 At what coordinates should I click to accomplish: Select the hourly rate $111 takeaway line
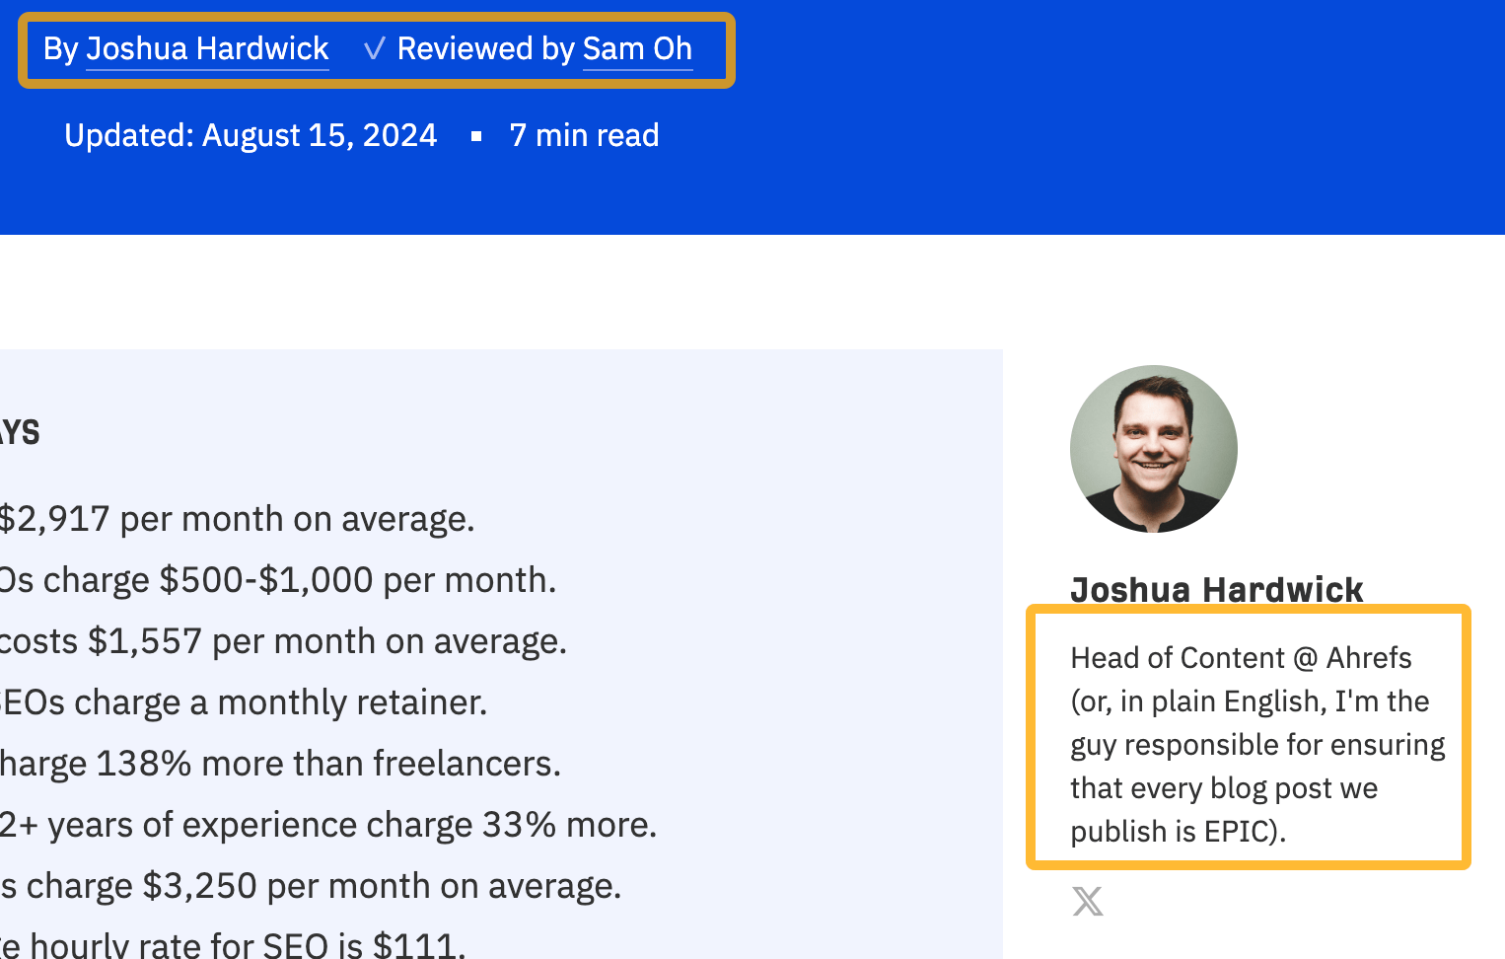click(x=232, y=945)
